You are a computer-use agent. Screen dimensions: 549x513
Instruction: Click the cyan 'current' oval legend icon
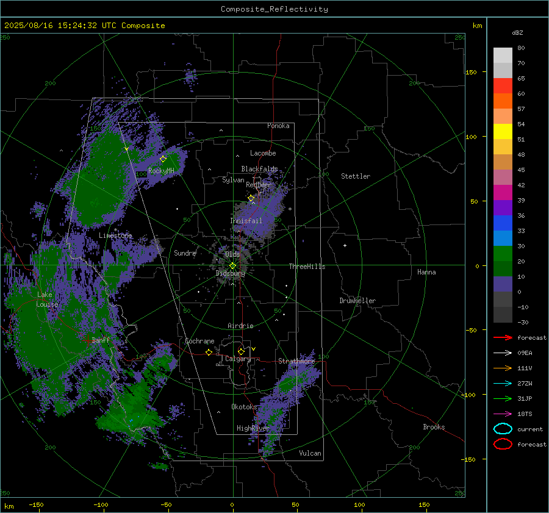503,429
